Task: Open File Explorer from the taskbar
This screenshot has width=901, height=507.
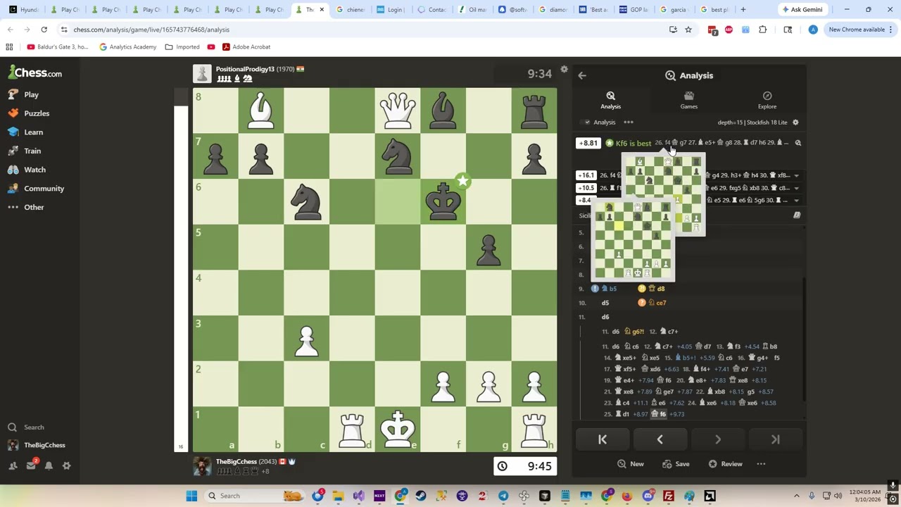Action: pyautogui.click(x=338, y=496)
